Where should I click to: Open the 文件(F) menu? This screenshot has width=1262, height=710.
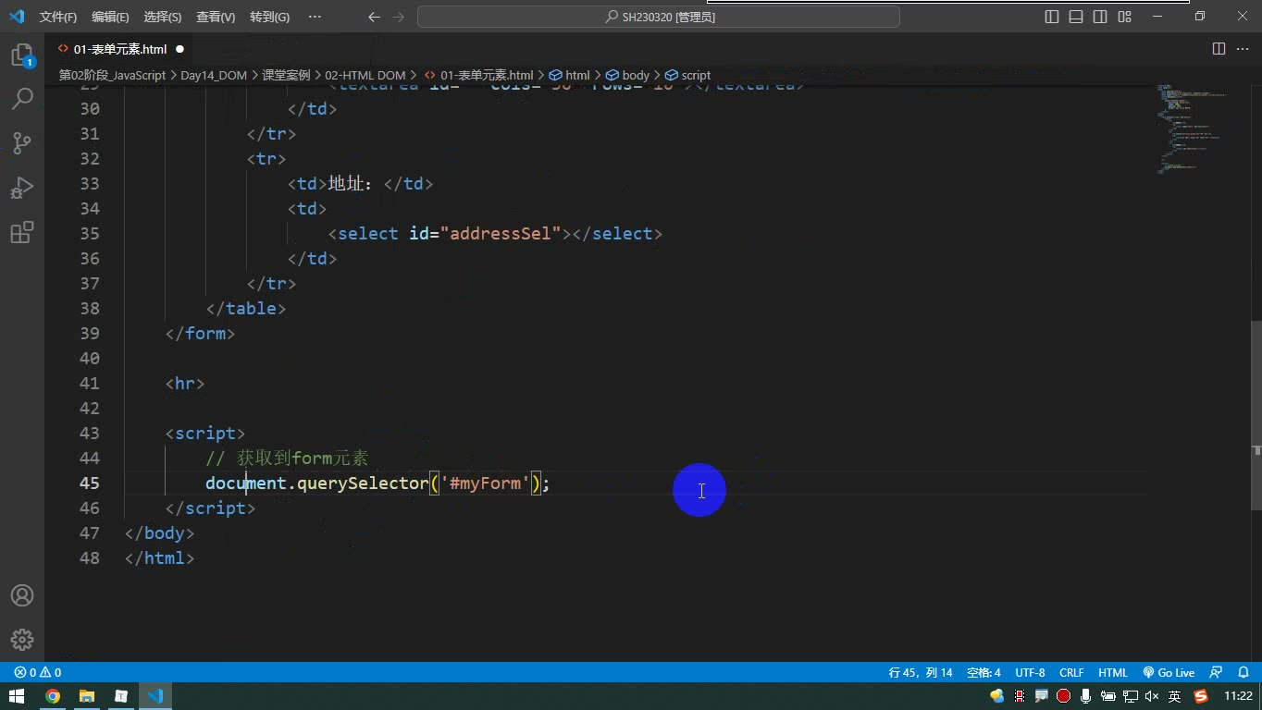pos(58,17)
